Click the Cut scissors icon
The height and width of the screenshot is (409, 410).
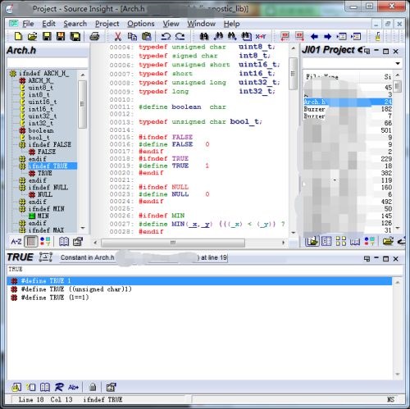click(117, 36)
